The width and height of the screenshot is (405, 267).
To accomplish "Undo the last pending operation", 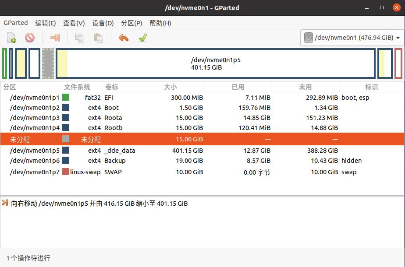I will (x=123, y=38).
